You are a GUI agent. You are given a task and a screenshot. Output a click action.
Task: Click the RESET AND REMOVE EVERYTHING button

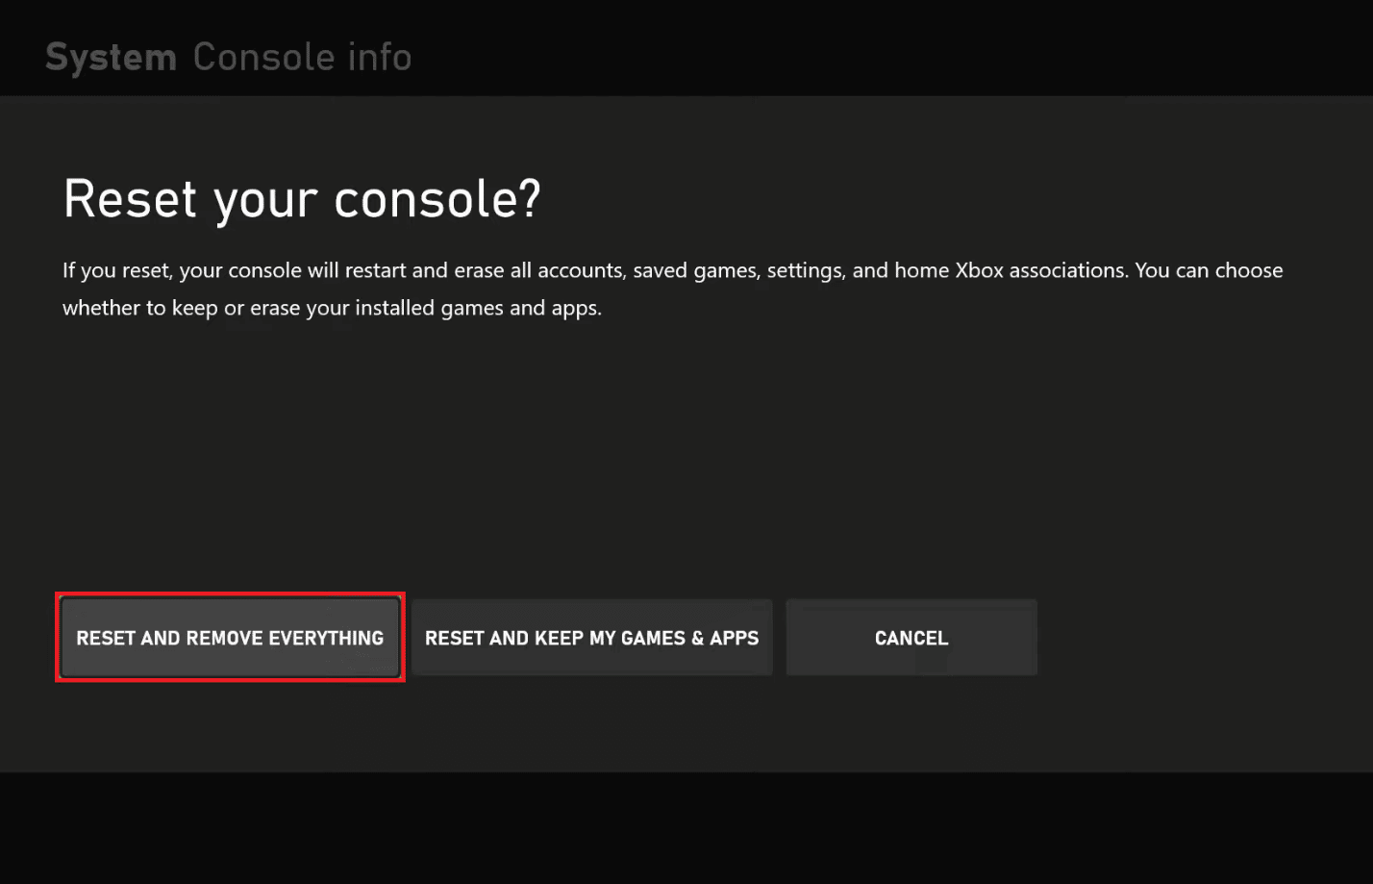coord(230,637)
